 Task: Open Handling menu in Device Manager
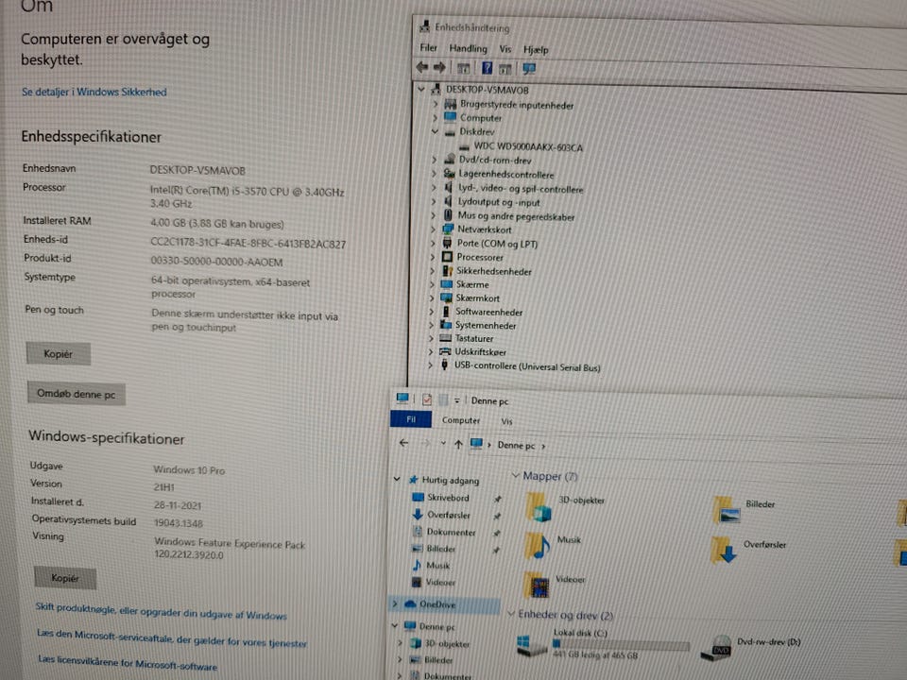point(468,48)
